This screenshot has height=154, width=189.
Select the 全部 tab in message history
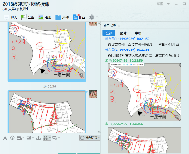(109, 33)
